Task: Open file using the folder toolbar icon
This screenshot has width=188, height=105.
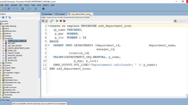Action: pos(1,8)
